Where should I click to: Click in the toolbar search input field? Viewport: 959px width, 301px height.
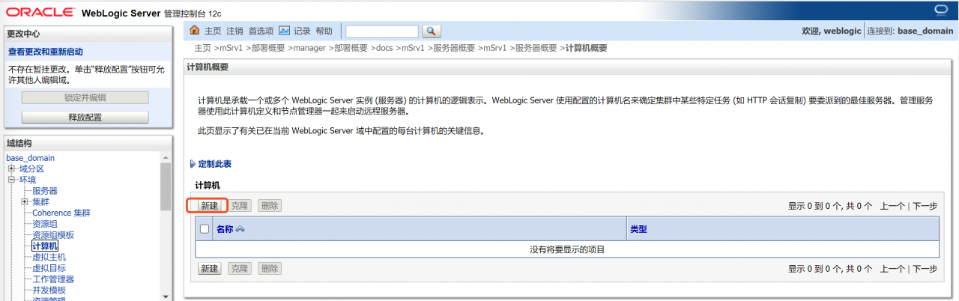pos(382,31)
